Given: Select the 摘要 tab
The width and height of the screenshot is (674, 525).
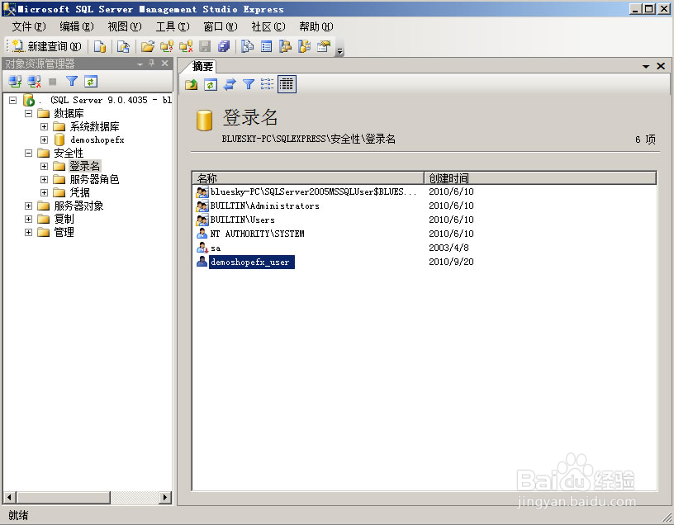Looking at the screenshot, I should (202, 66).
